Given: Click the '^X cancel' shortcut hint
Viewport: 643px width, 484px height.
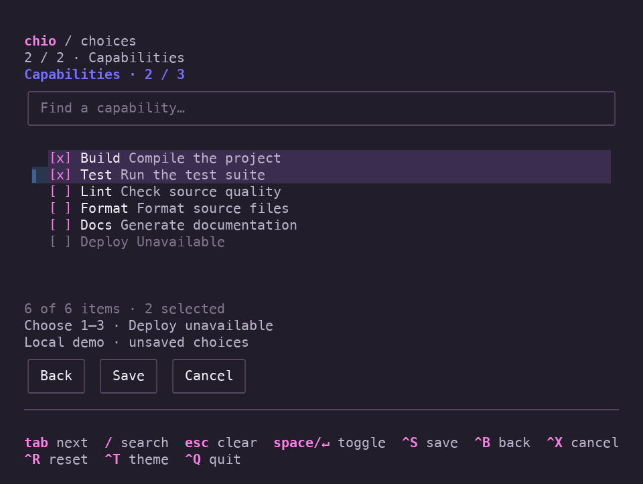Looking at the screenshot, I should 583,443.
